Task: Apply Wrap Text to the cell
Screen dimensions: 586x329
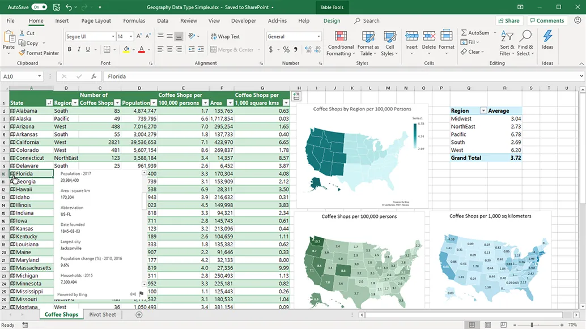Action: pos(226,36)
